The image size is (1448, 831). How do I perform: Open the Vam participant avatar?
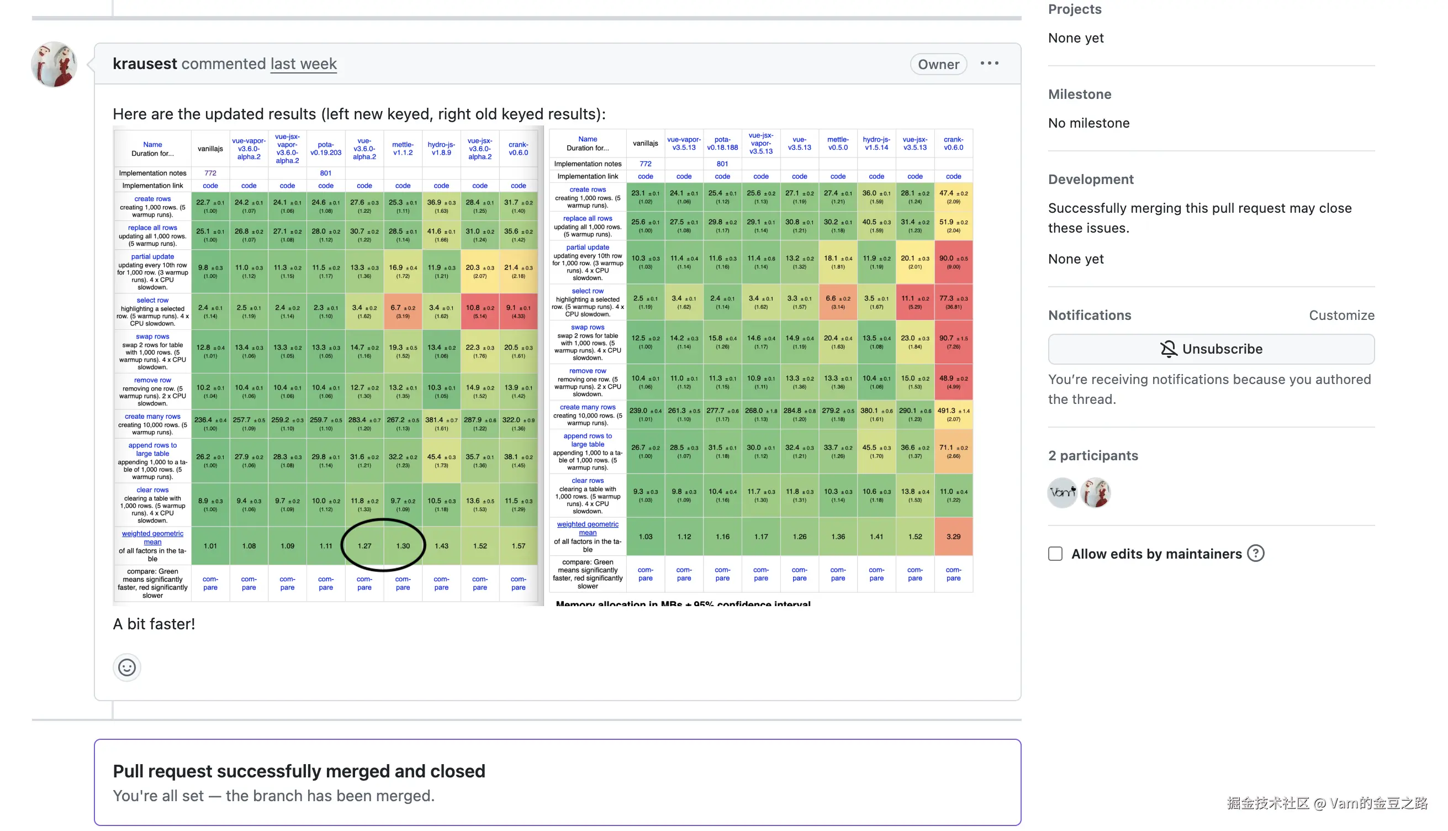(1062, 492)
